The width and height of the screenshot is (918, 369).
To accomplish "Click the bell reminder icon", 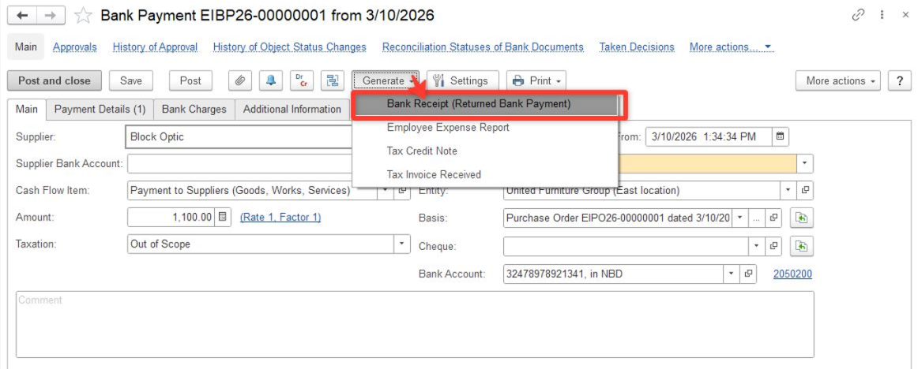I will click(x=271, y=80).
